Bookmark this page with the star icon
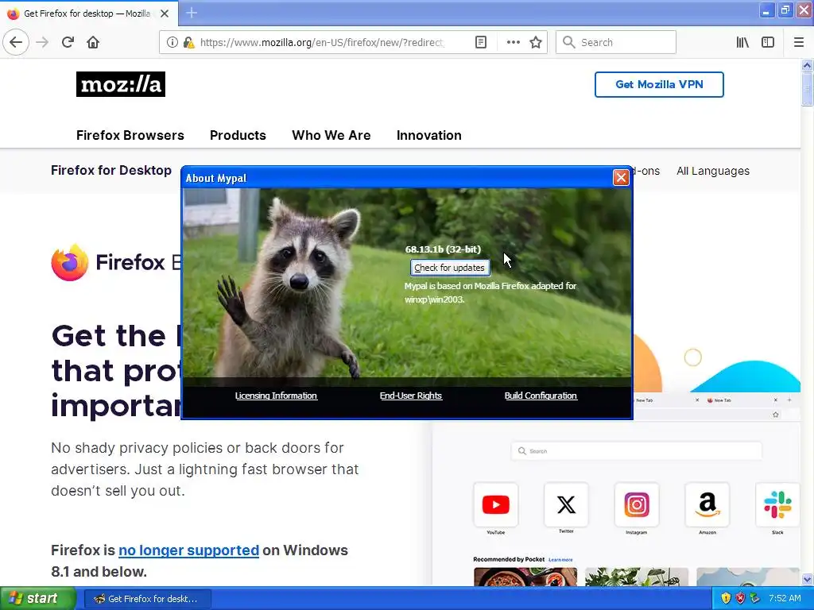This screenshot has height=610, width=814. pos(536,42)
